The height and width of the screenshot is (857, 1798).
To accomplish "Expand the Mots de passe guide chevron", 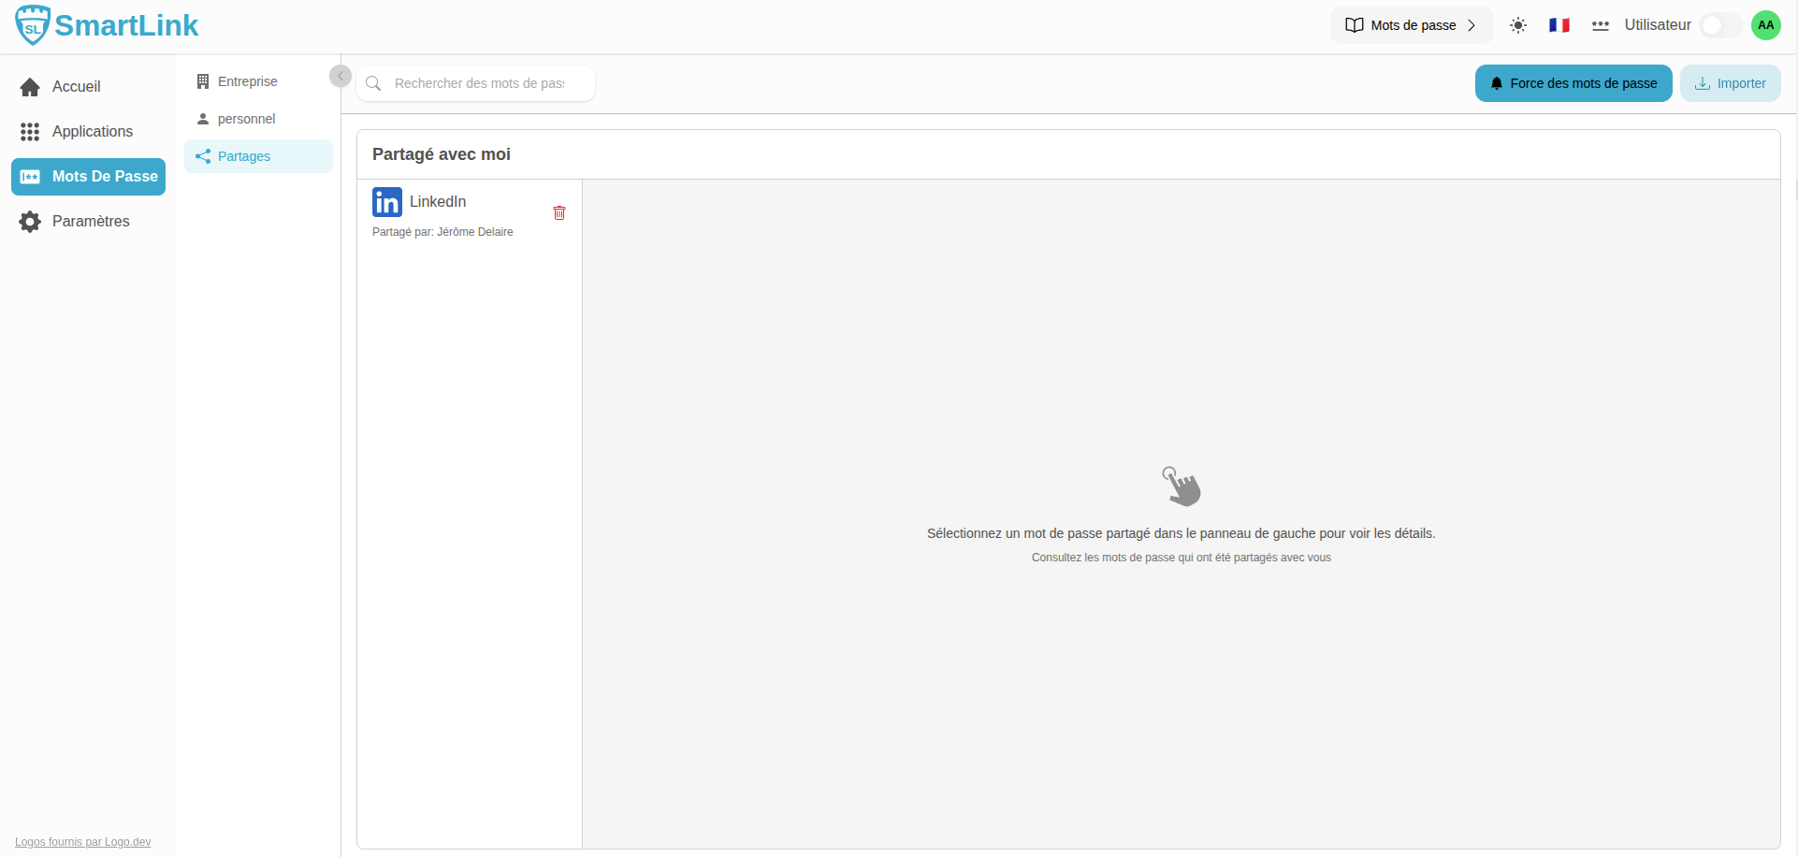I will [1472, 25].
